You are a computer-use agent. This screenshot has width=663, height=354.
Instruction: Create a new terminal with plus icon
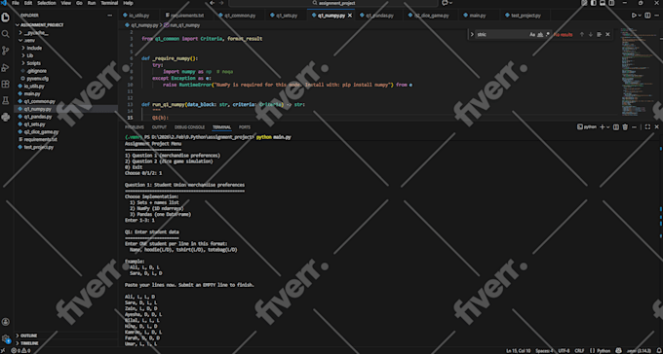pyautogui.click(x=603, y=127)
